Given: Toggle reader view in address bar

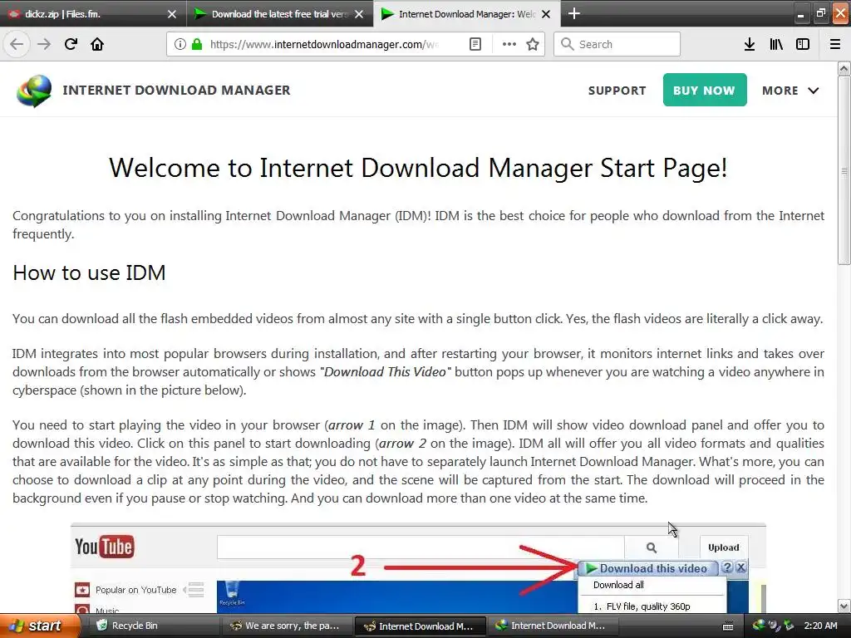Looking at the screenshot, I should click(x=475, y=44).
